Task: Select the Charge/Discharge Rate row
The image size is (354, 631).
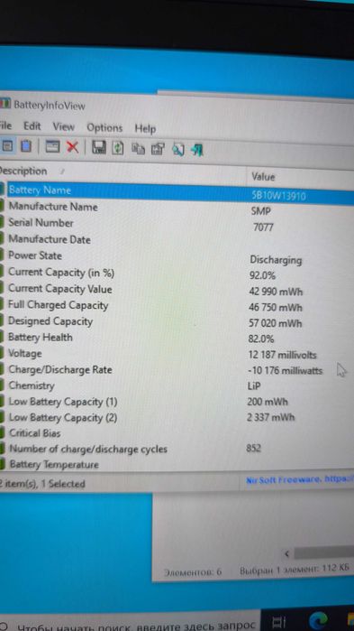Action: pos(177,370)
